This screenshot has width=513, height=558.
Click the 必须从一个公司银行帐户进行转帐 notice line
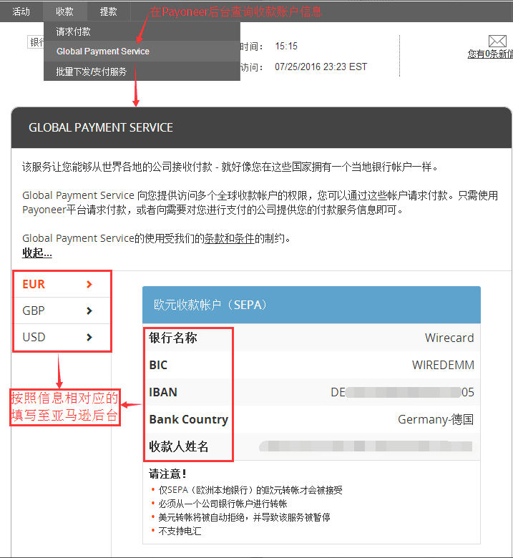(223, 504)
